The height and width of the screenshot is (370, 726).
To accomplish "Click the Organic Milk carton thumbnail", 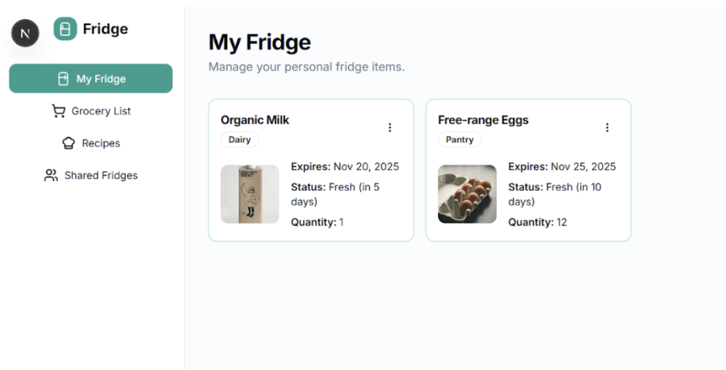I will pyautogui.click(x=249, y=194).
